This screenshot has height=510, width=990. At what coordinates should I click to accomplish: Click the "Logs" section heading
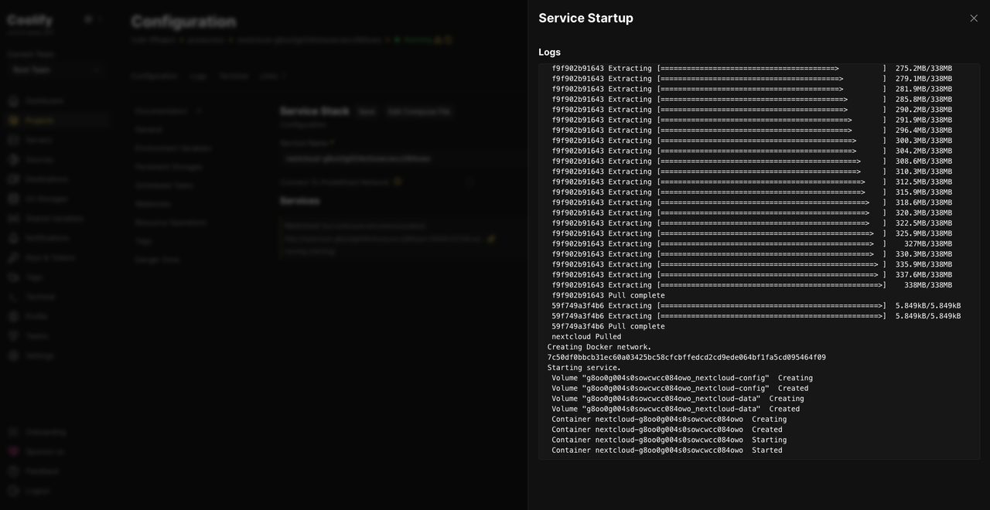pyautogui.click(x=549, y=52)
